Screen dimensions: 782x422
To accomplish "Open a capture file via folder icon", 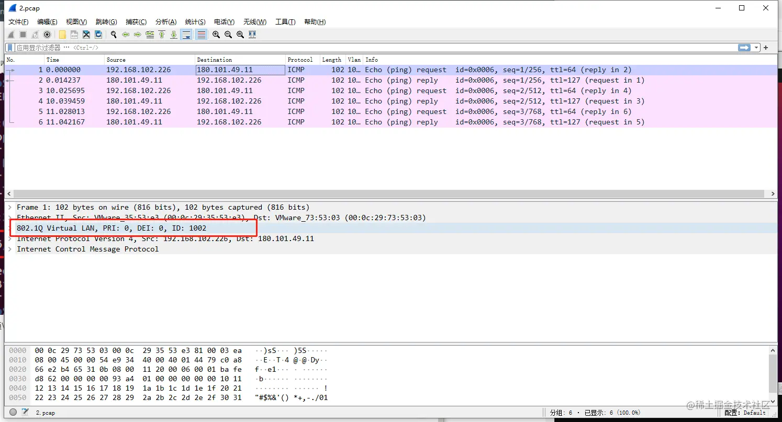I will (62, 35).
